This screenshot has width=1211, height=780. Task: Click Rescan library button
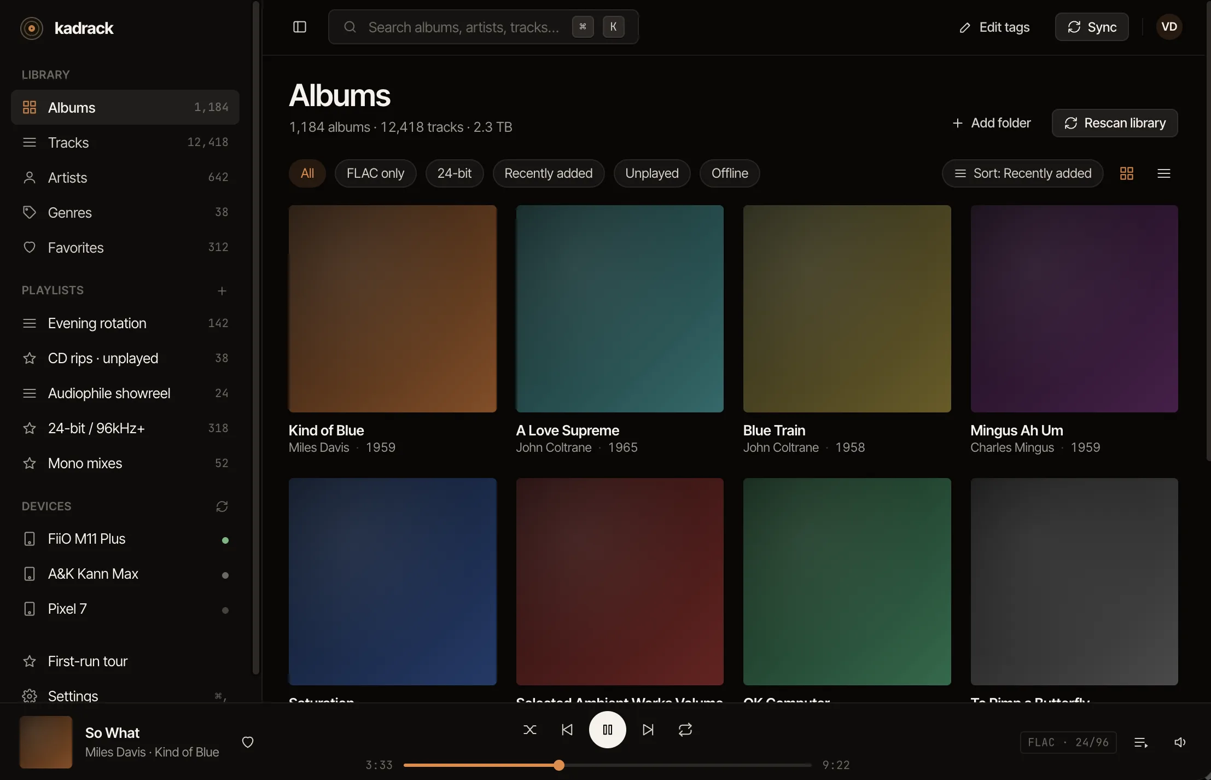pyautogui.click(x=1115, y=123)
